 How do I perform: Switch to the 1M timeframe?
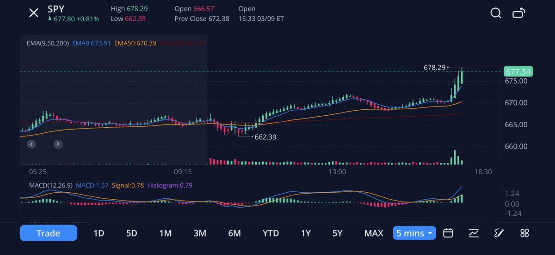[166, 233]
